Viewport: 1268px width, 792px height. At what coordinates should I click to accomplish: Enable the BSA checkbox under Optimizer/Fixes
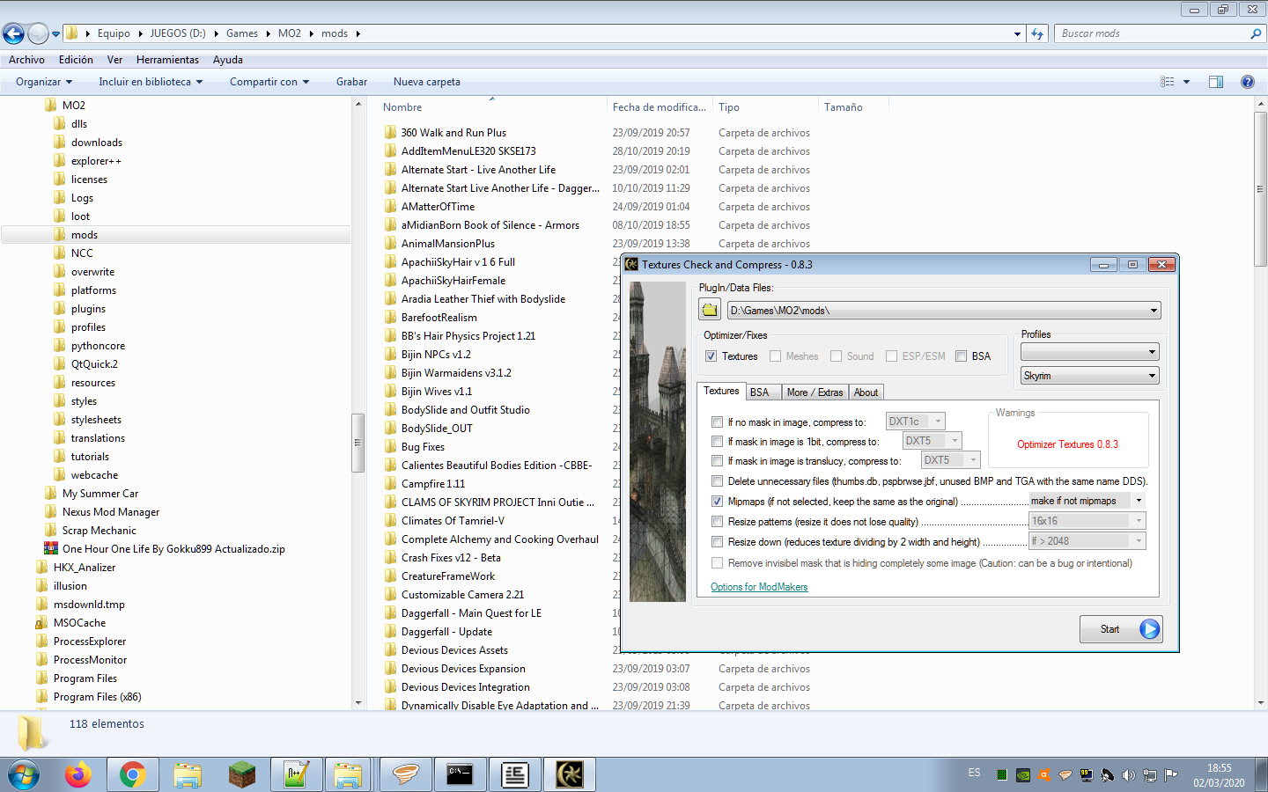click(961, 356)
